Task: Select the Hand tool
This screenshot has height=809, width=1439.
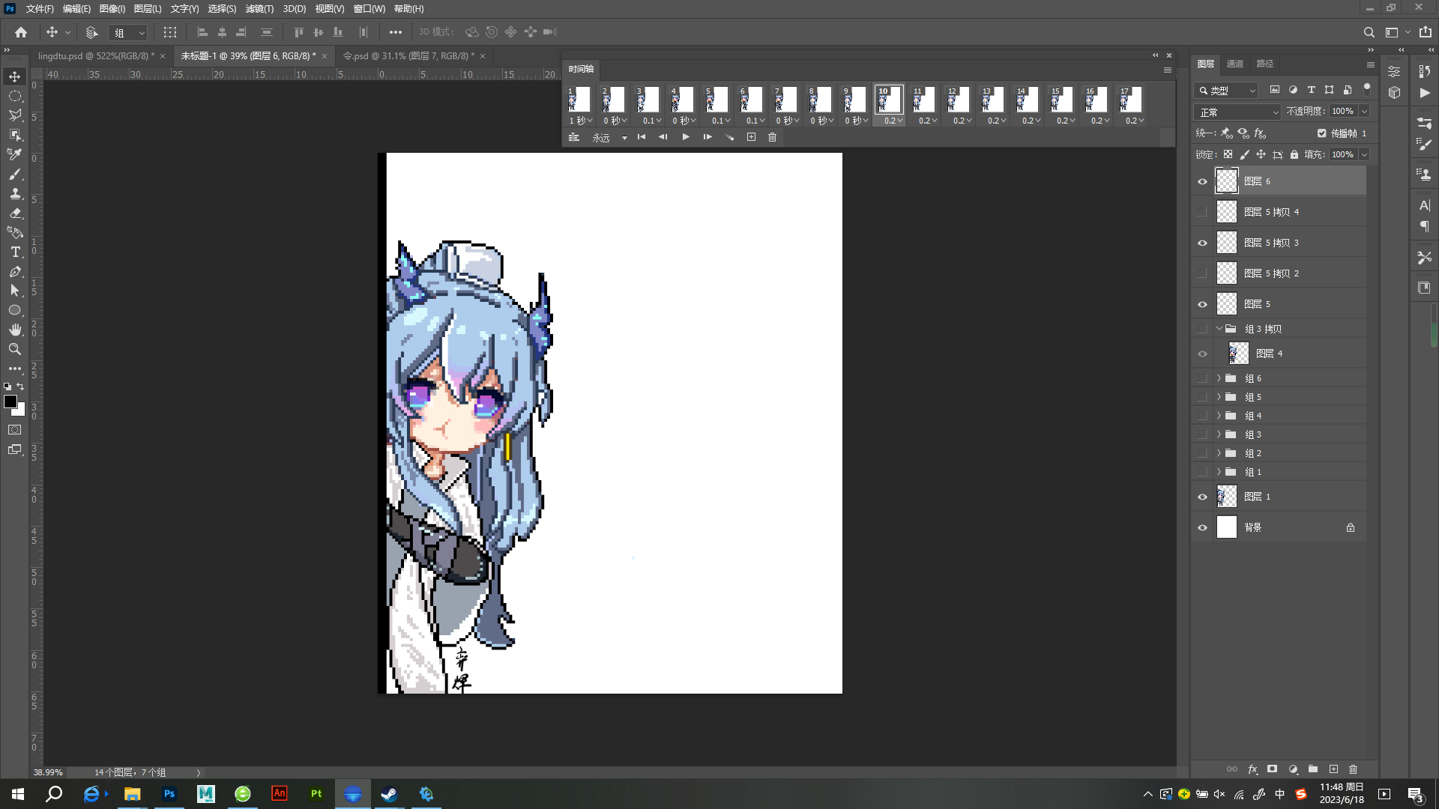Action: pos(15,330)
